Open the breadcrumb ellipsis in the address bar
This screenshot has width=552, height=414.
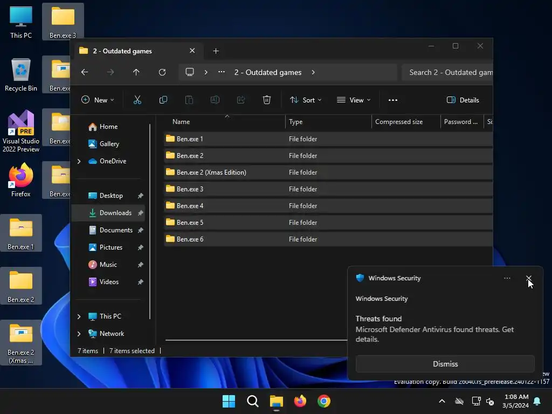tap(222, 72)
